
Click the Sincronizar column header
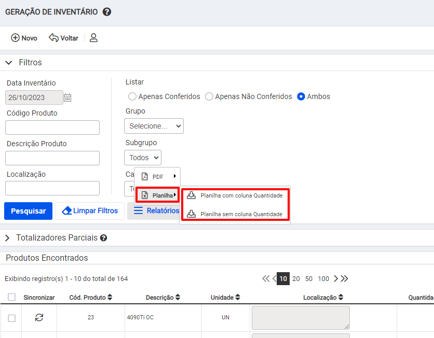(39, 298)
